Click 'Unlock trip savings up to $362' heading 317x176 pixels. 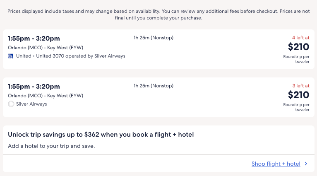tap(101, 135)
